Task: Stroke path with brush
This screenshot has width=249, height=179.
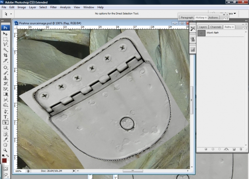Action: [x=213, y=149]
